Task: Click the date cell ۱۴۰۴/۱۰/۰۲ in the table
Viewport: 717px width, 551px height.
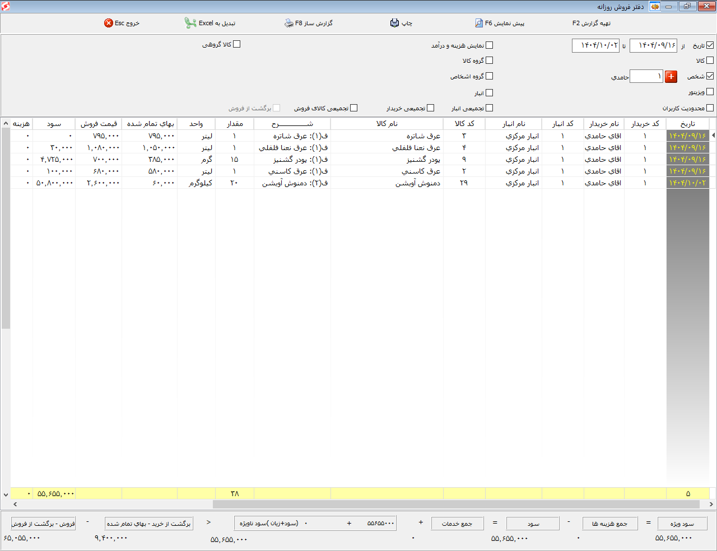Action: [x=687, y=183]
